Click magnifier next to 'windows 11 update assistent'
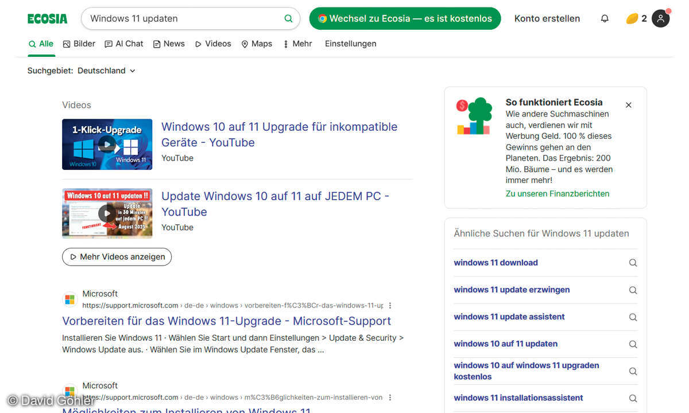The width and height of the screenshot is (689, 413). 633,317
